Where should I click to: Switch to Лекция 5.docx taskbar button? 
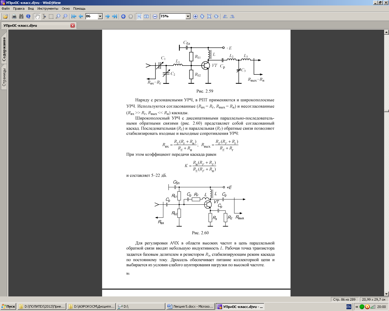tap(190, 307)
